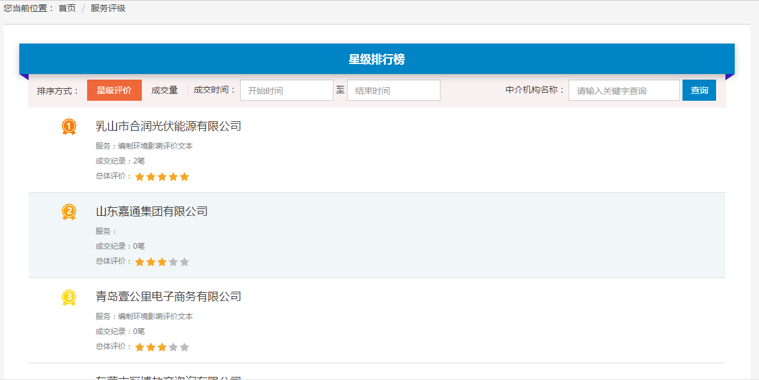Click the third place rank medal icon
Image resolution: width=759 pixels, height=380 pixels.
[69, 297]
